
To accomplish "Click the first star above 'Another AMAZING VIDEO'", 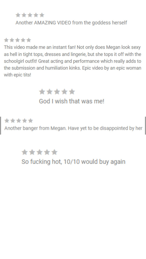I will click(x=18, y=15).
